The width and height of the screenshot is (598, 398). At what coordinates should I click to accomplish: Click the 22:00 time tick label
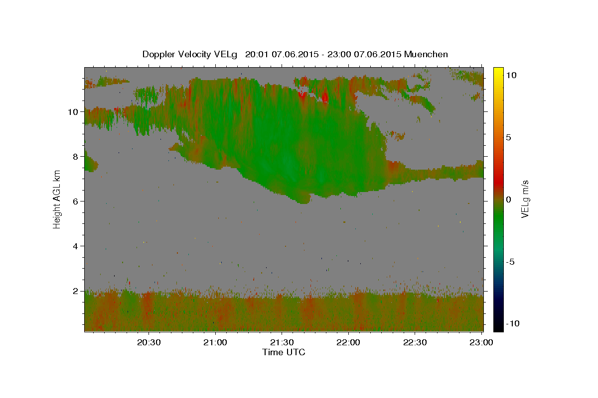[x=349, y=342]
